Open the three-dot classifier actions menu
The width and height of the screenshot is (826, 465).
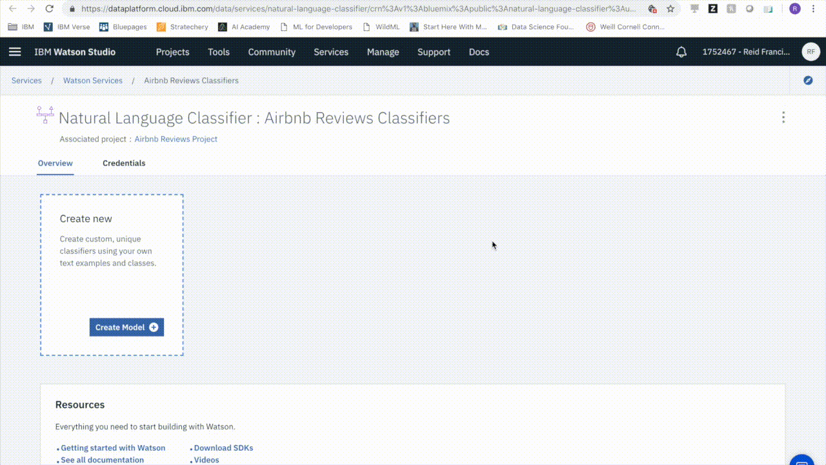coord(783,118)
